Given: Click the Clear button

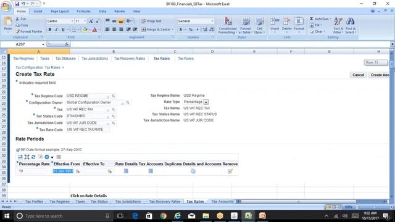Looking at the screenshot, I should coord(317,31).
